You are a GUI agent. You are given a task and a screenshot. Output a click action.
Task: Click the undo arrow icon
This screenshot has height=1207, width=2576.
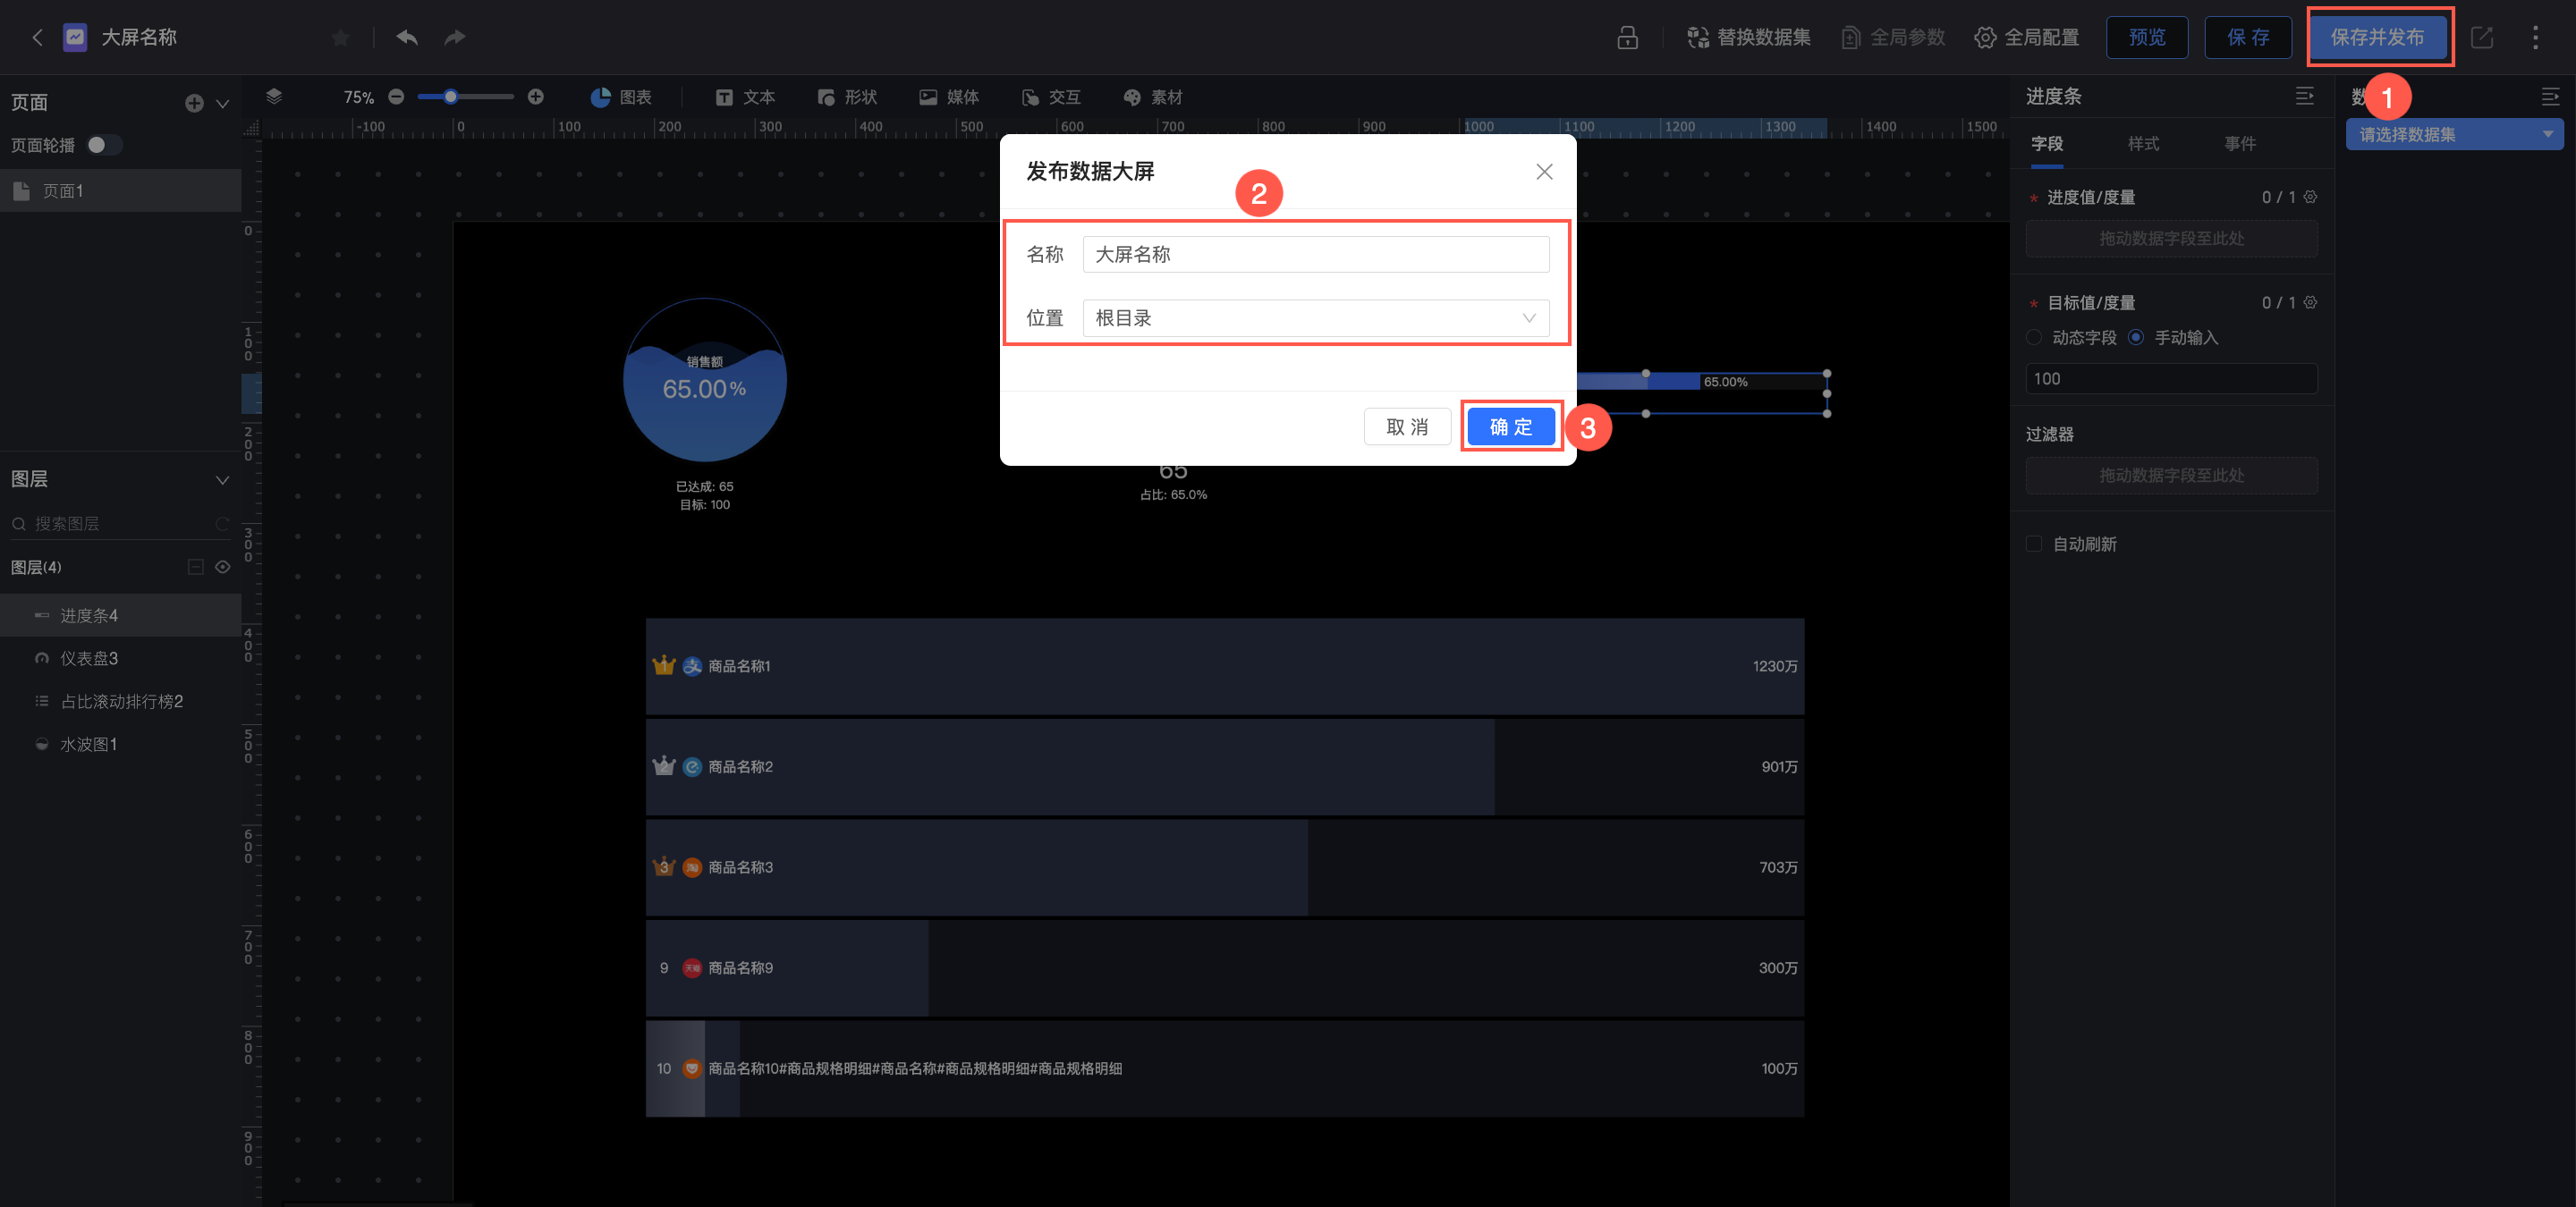click(407, 38)
